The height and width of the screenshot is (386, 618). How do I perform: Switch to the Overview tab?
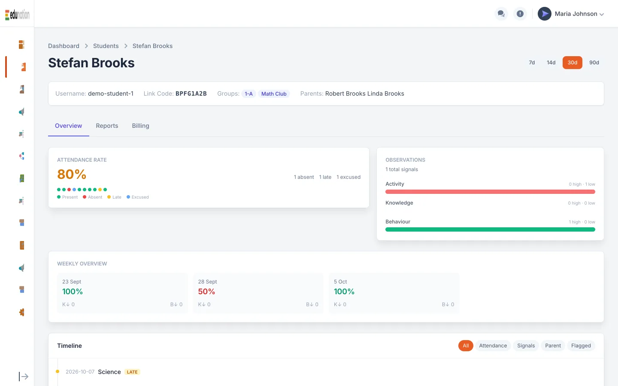pyautogui.click(x=69, y=126)
